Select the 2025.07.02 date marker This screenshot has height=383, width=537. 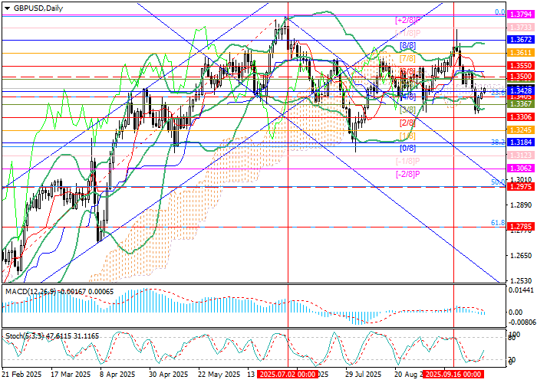pos(287,376)
